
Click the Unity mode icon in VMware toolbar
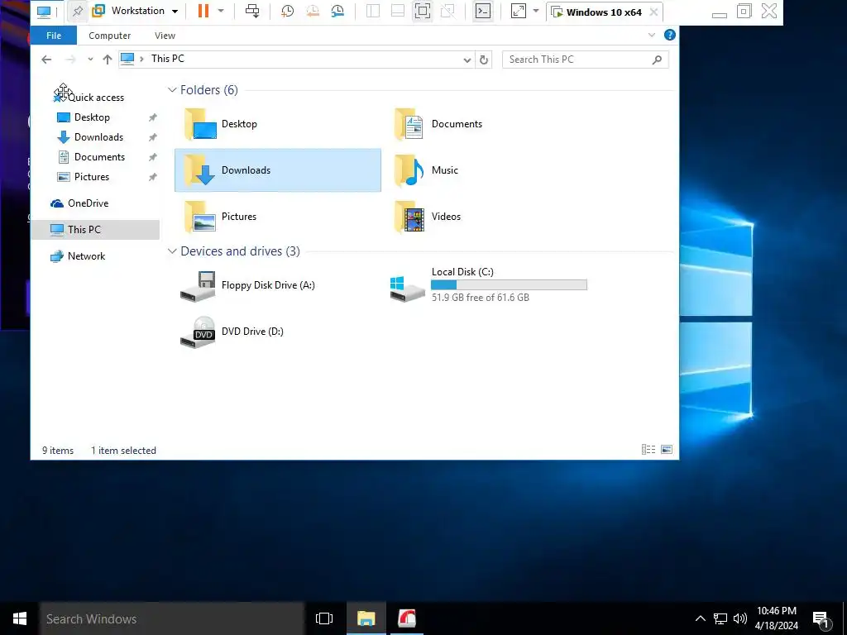coord(447,11)
